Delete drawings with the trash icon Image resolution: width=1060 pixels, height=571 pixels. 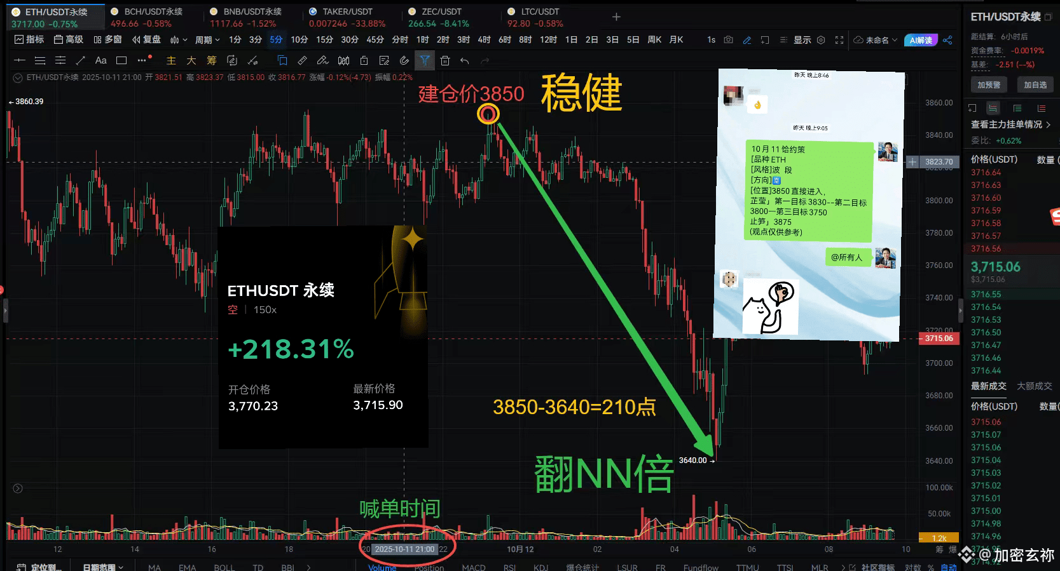click(445, 60)
